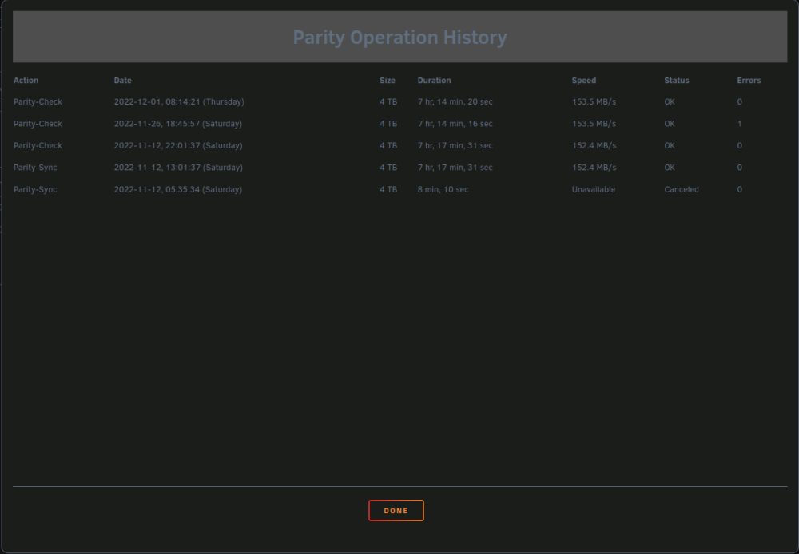Click the Errors column header
Image resolution: width=799 pixels, height=554 pixels.
[x=749, y=81]
